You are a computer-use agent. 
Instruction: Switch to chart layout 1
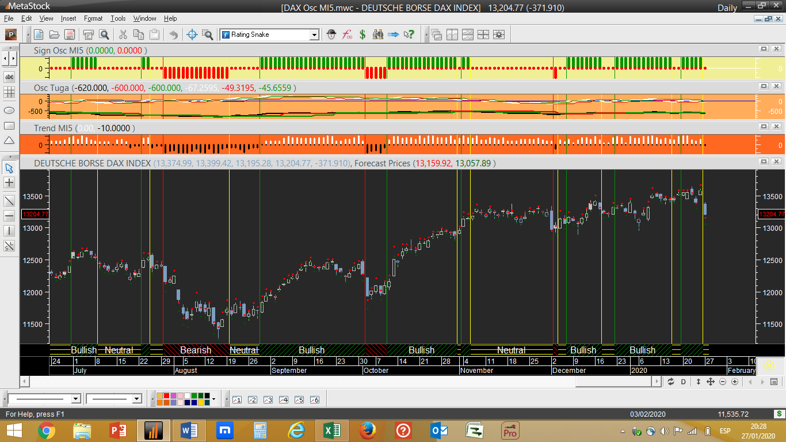[236, 399]
